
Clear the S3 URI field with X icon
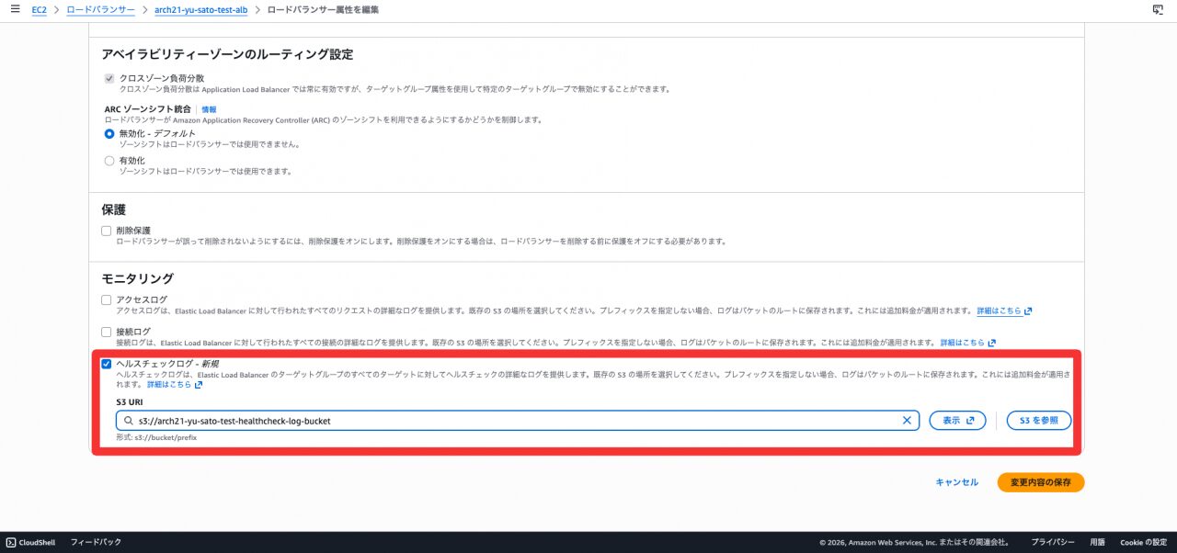click(907, 421)
